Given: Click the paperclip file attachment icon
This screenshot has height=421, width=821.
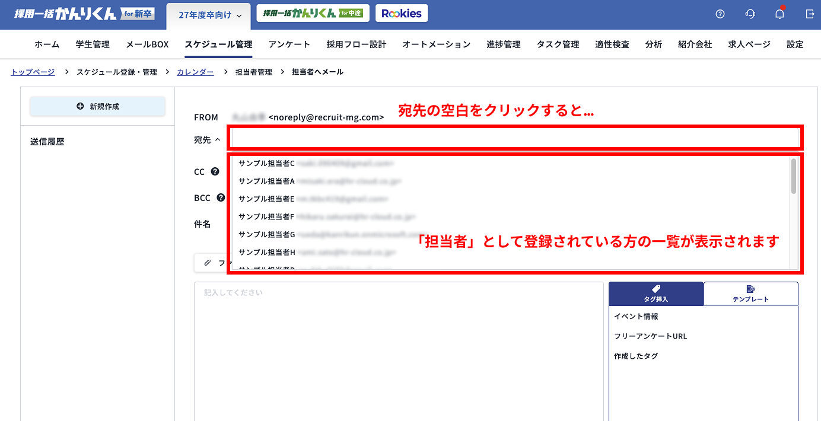Looking at the screenshot, I should (x=208, y=262).
